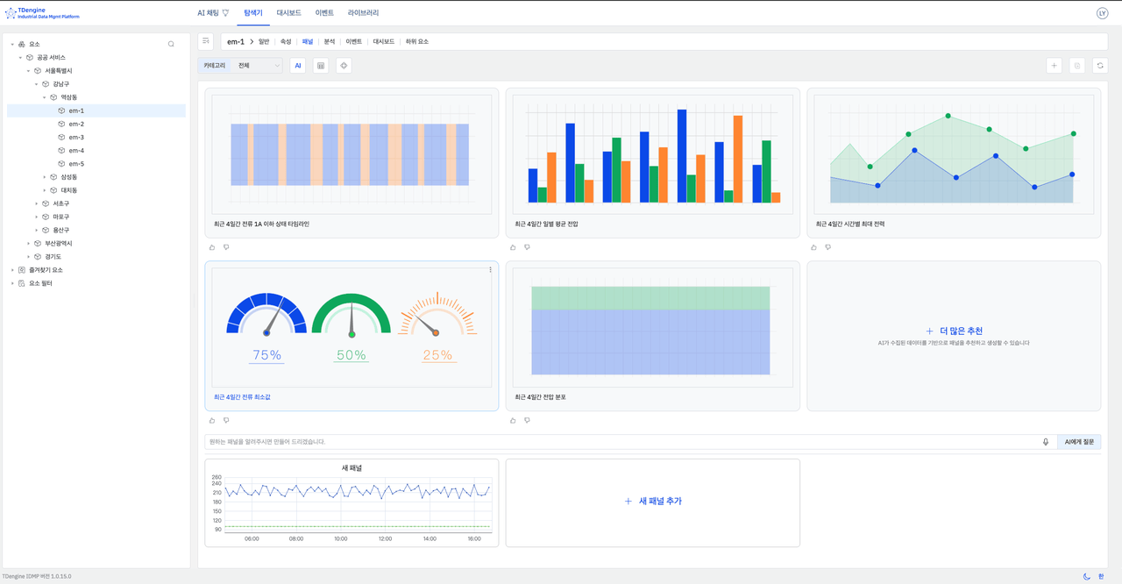This screenshot has height=584, width=1122.
Task: Open the 카테고리 dropdown showing 전체
Action: 259,66
